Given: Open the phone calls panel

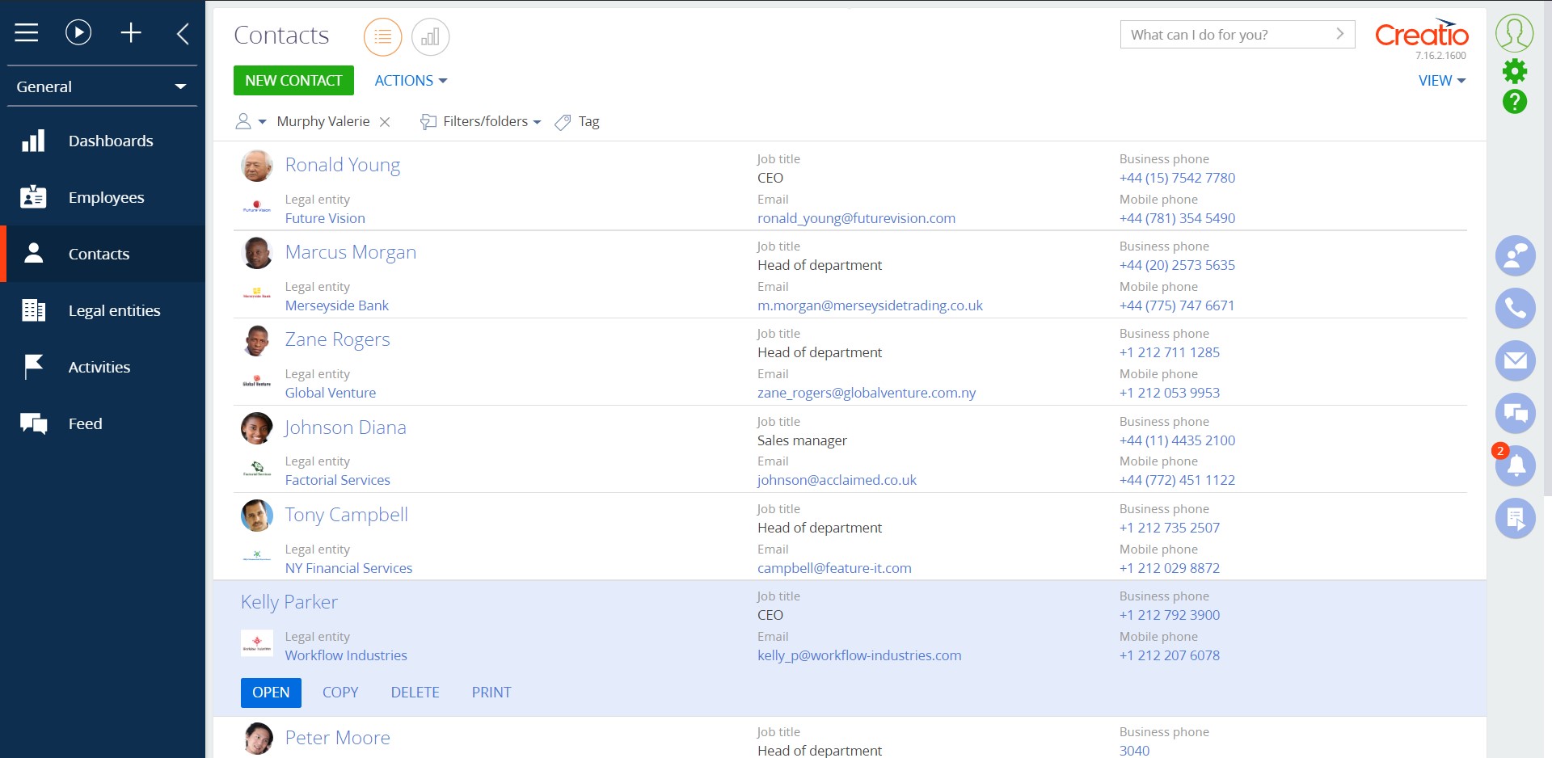Looking at the screenshot, I should pyautogui.click(x=1515, y=309).
